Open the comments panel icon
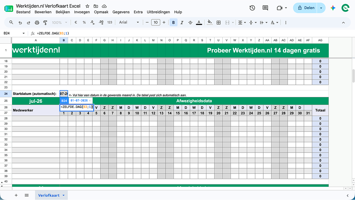 pos(265,8)
